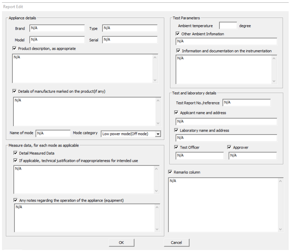Toggle Other Ambient Infomation checkbox
This screenshot has width=290, height=251.
pyautogui.click(x=178, y=34)
